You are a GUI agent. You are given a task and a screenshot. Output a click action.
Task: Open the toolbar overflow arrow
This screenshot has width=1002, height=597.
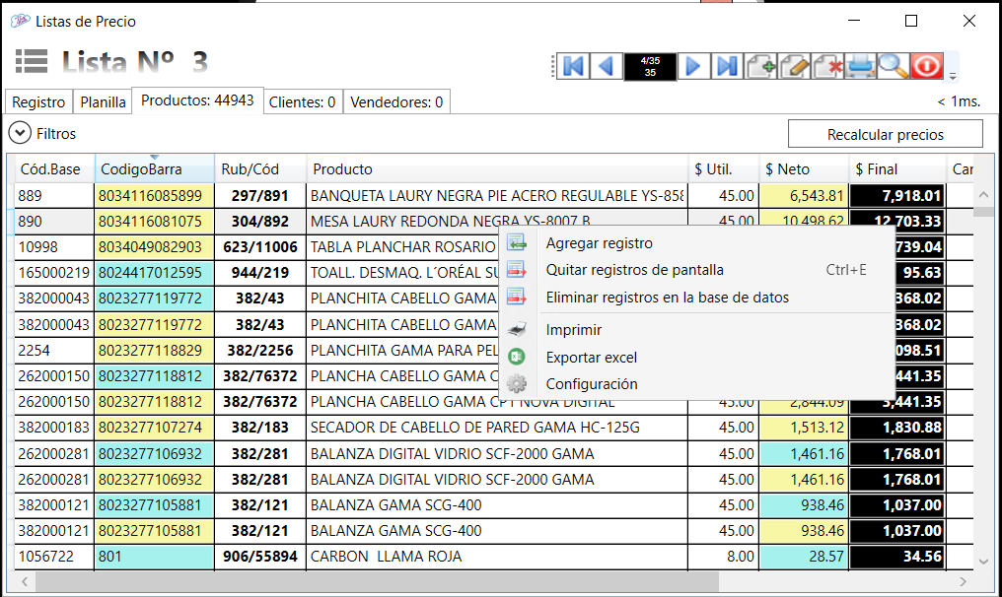[x=953, y=75]
